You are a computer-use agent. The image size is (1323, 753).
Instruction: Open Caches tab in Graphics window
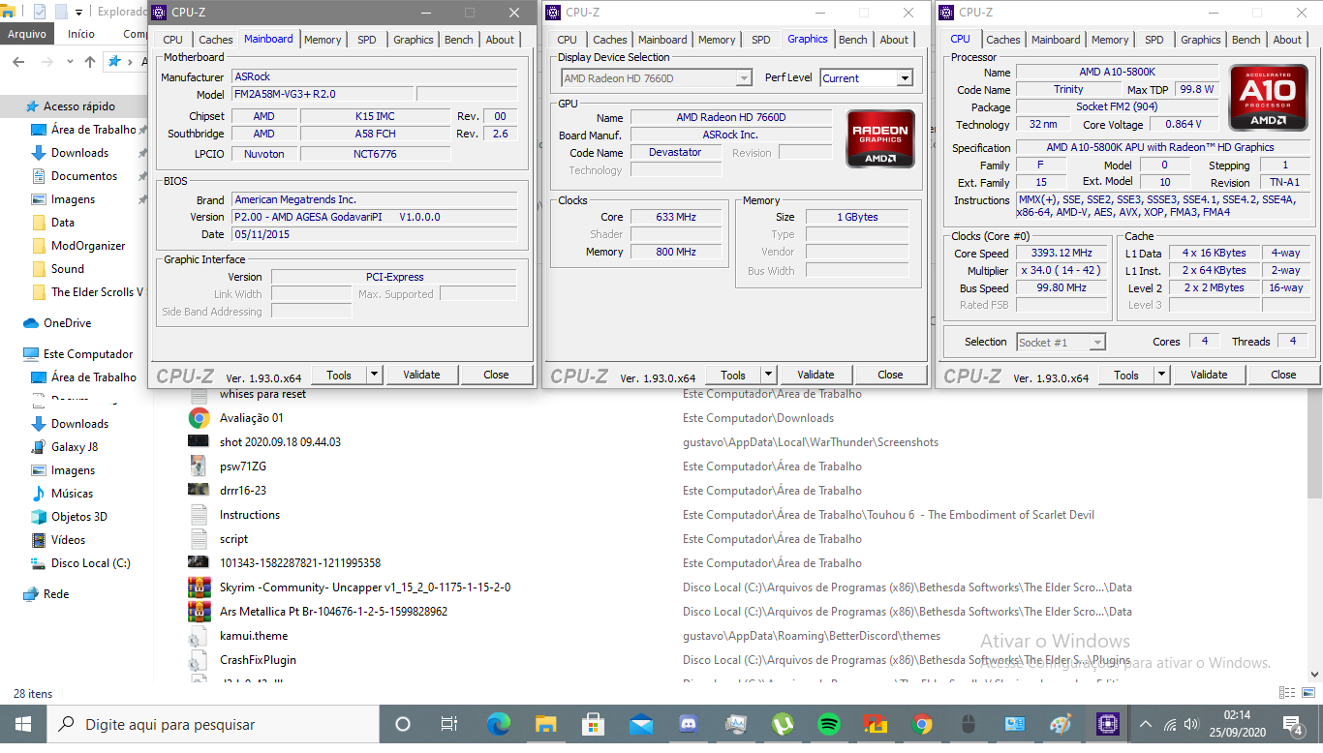610,40
